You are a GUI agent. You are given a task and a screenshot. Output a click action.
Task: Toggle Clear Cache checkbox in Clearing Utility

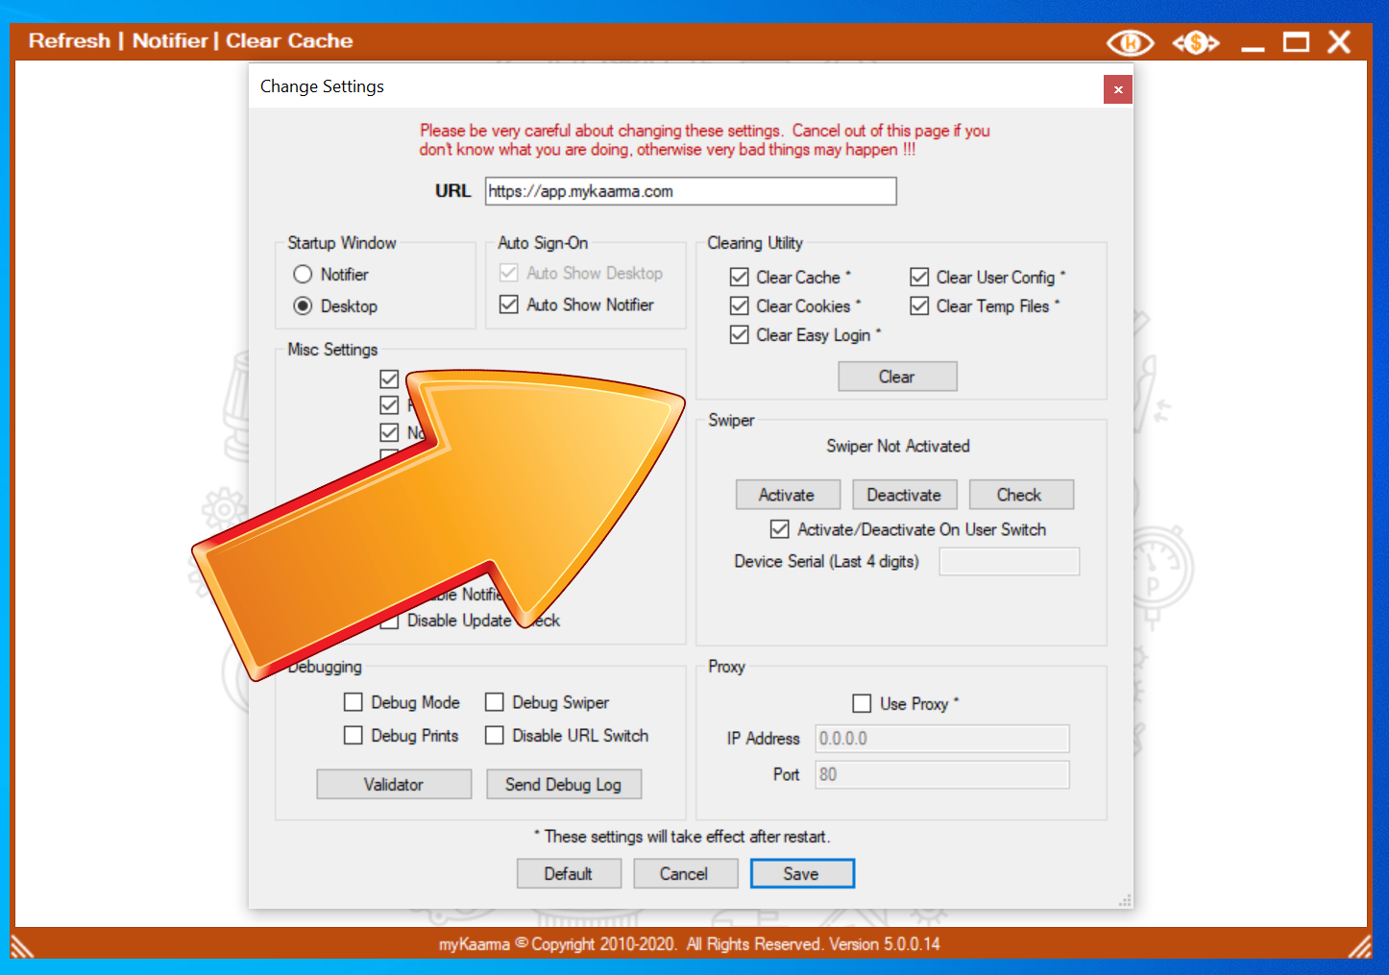pos(740,278)
